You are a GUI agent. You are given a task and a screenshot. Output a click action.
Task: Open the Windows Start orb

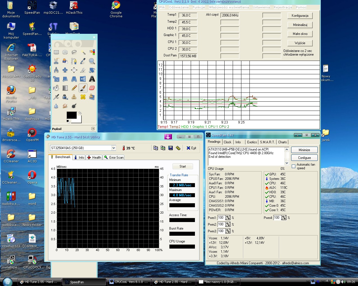click(x=7, y=282)
